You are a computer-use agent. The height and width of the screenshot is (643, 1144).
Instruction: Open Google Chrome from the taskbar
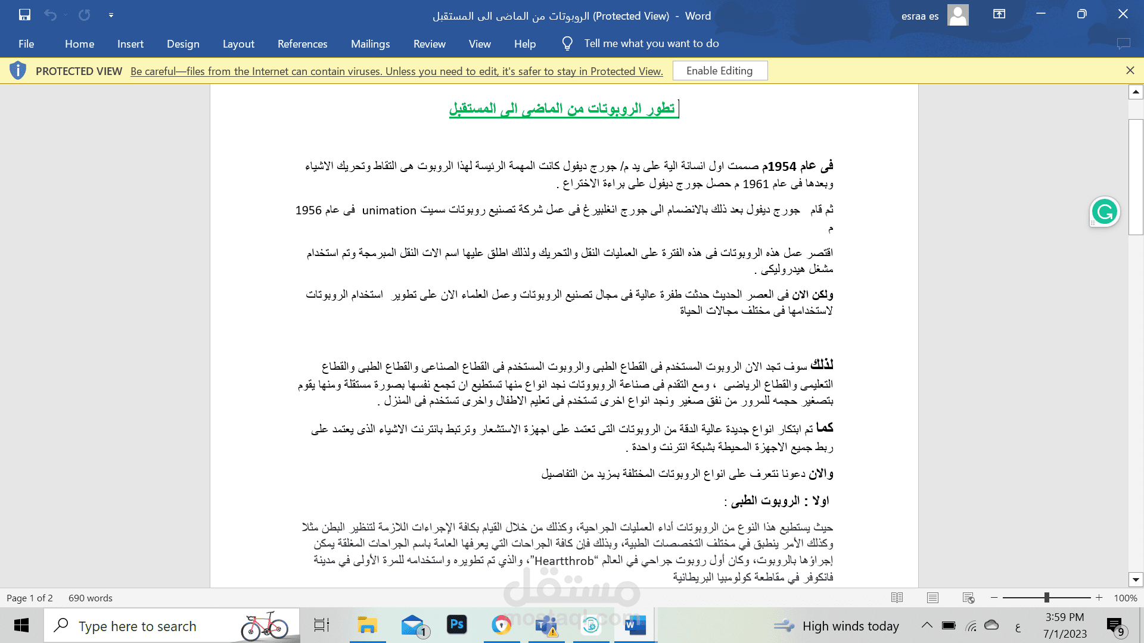[x=502, y=626]
